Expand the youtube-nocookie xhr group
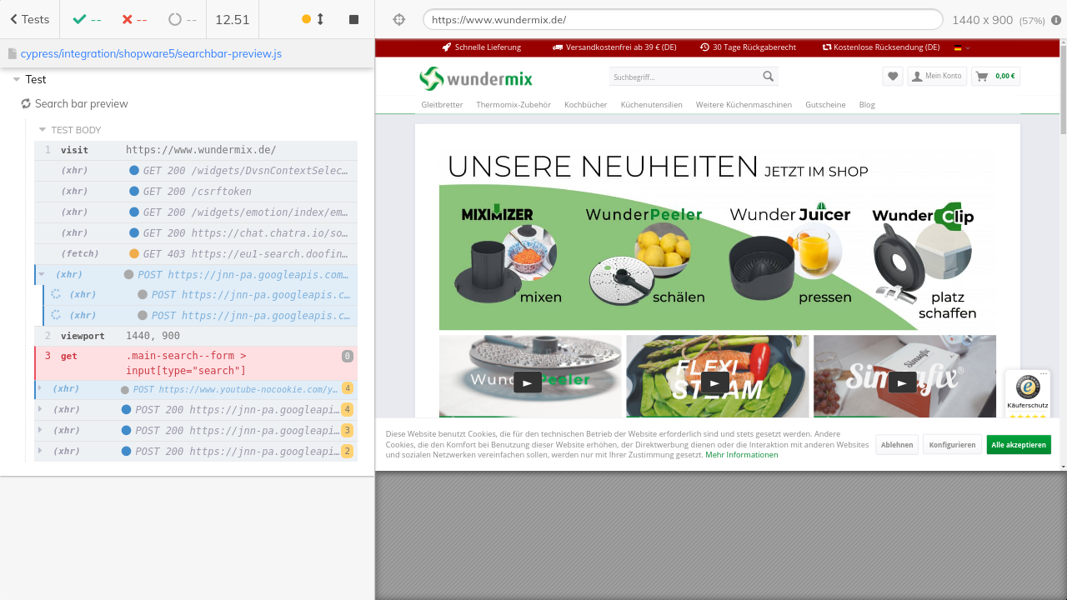Viewport: 1067px width, 600px height. tap(39, 389)
